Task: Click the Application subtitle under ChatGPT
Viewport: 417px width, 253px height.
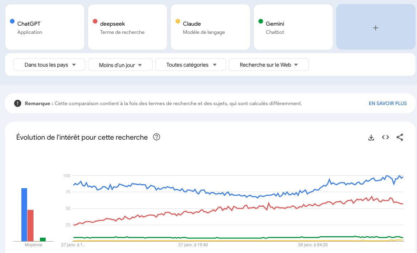Action: click(x=30, y=32)
